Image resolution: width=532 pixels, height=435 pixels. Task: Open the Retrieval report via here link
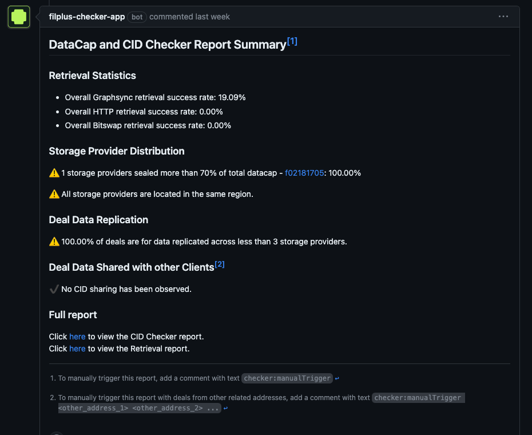(x=77, y=349)
